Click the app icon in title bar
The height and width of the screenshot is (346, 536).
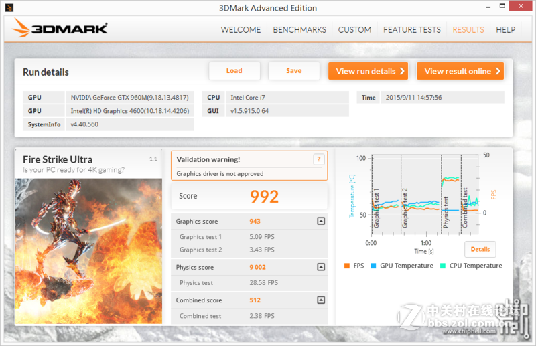tap(9, 7)
